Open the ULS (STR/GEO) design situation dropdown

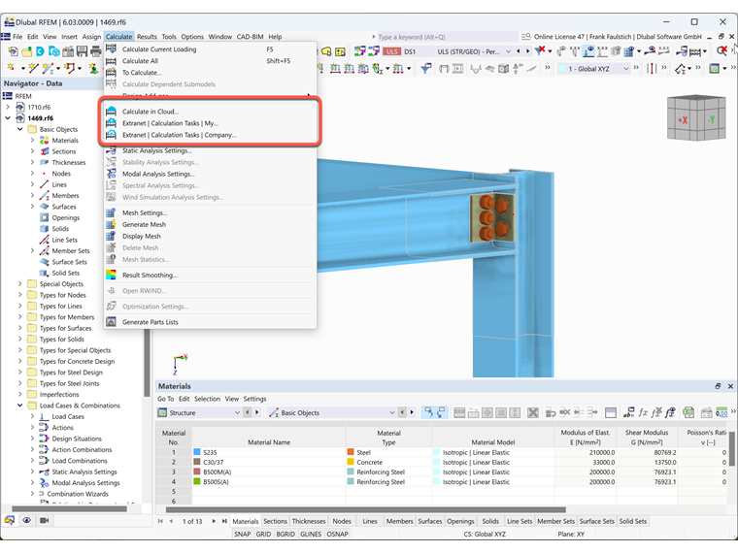tap(508, 51)
